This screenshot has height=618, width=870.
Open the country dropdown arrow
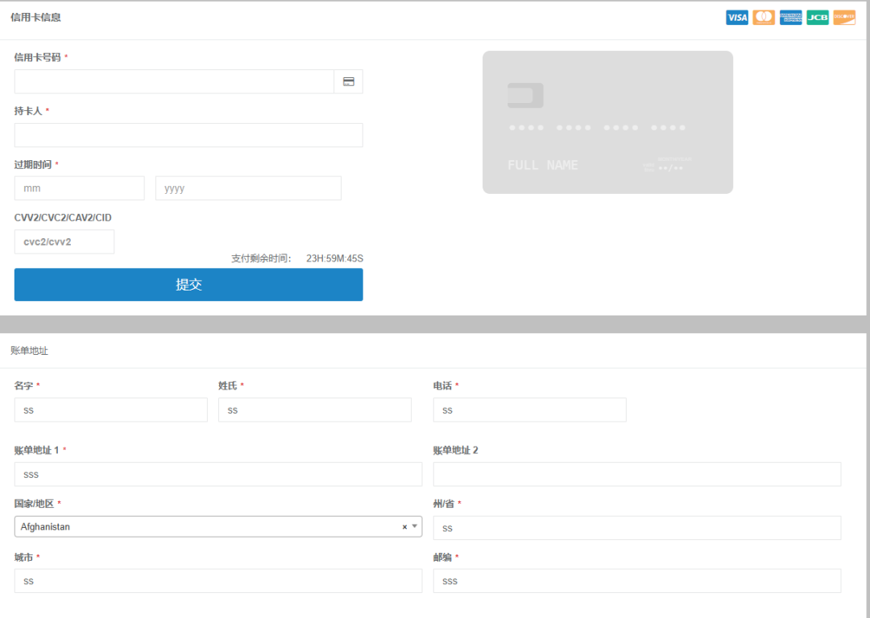tap(415, 527)
